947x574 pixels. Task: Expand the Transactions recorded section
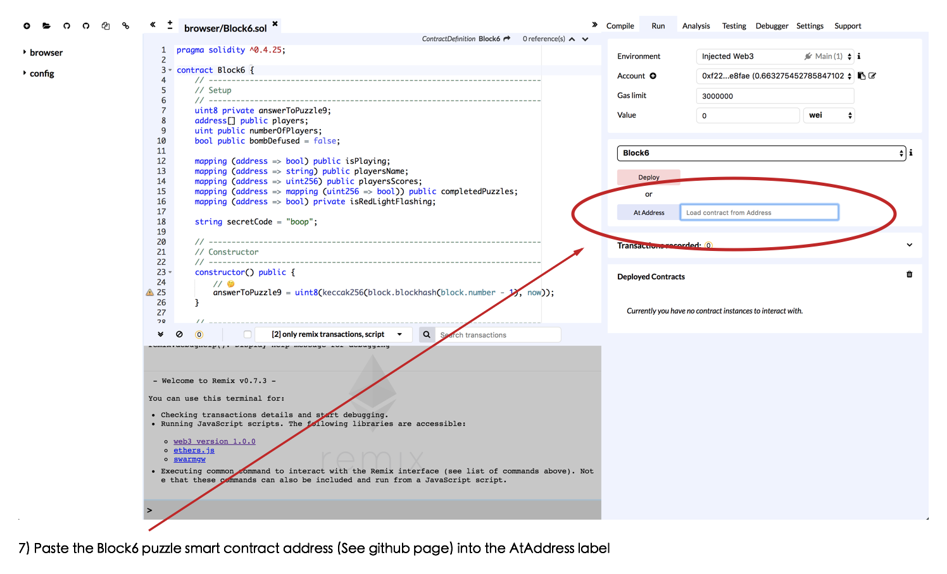(910, 245)
